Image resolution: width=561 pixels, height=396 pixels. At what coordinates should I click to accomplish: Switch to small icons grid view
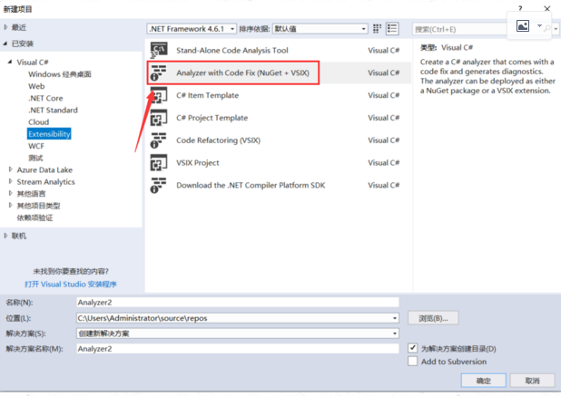pos(377,29)
